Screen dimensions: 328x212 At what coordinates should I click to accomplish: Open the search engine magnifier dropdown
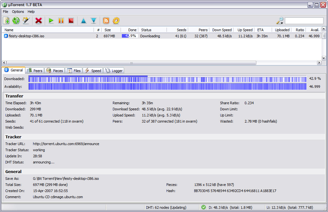pos(280,21)
